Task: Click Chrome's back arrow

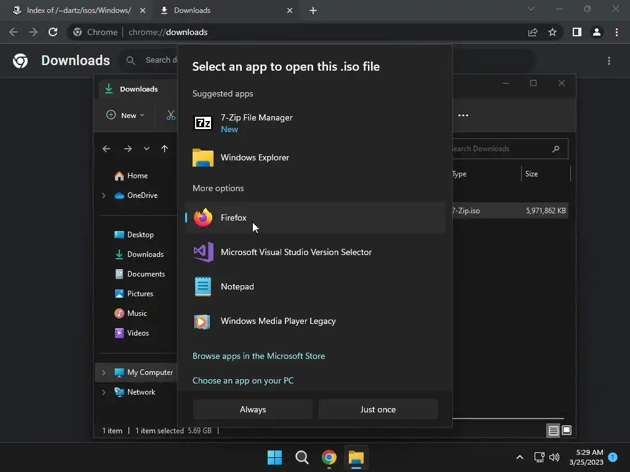Action: point(14,32)
